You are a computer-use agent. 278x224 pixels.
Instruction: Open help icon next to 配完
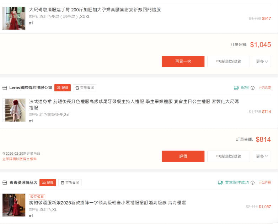tap(253, 88)
